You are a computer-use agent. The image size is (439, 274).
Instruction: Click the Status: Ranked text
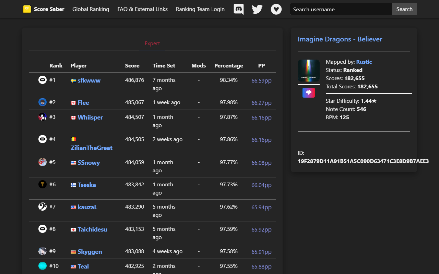coord(344,70)
